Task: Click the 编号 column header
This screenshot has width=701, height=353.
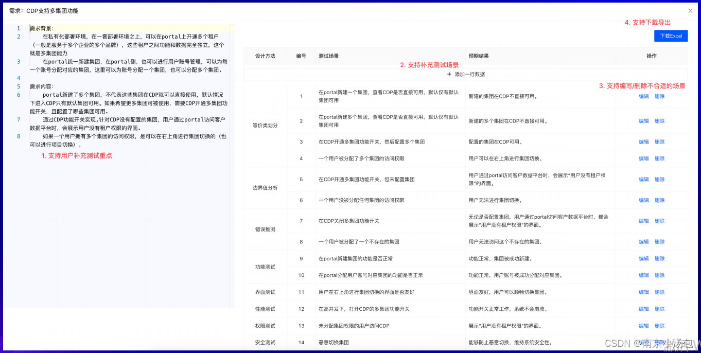Action: pyautogui.click(x=301, y=56)
